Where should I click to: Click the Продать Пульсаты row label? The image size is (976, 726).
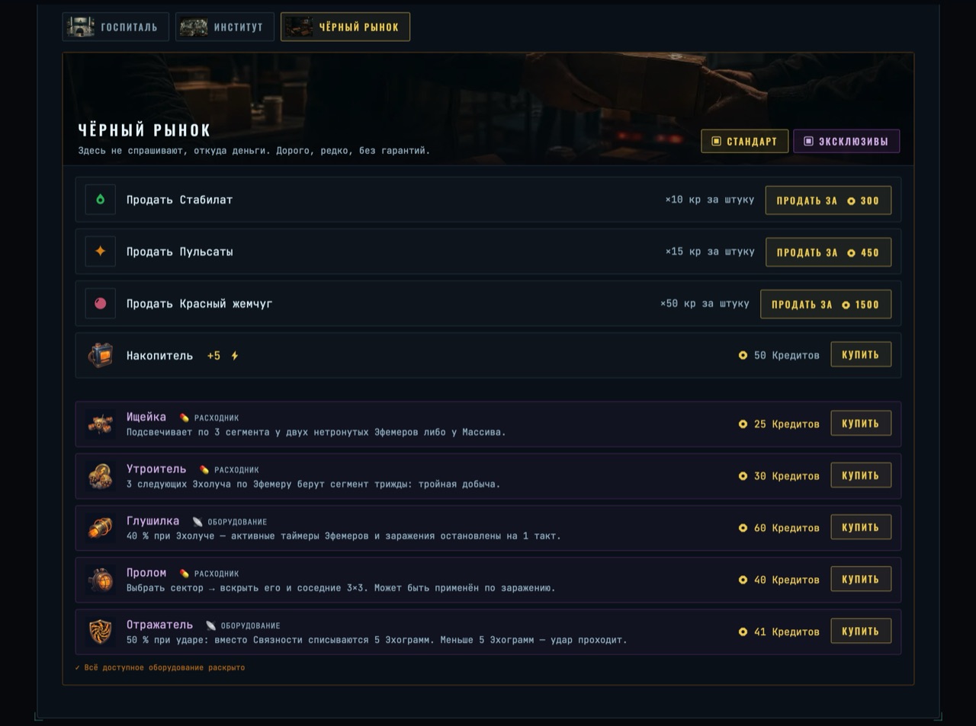(x=180, y=251)
